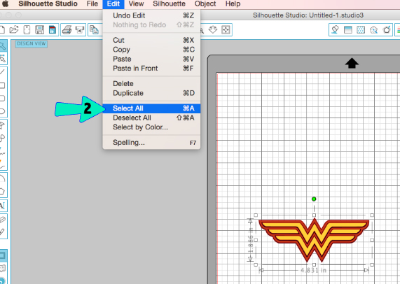Click the top-center resize handle of logo

click(314, 215)
